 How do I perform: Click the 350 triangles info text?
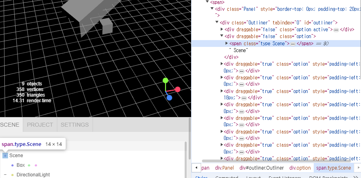click(30, 95)
